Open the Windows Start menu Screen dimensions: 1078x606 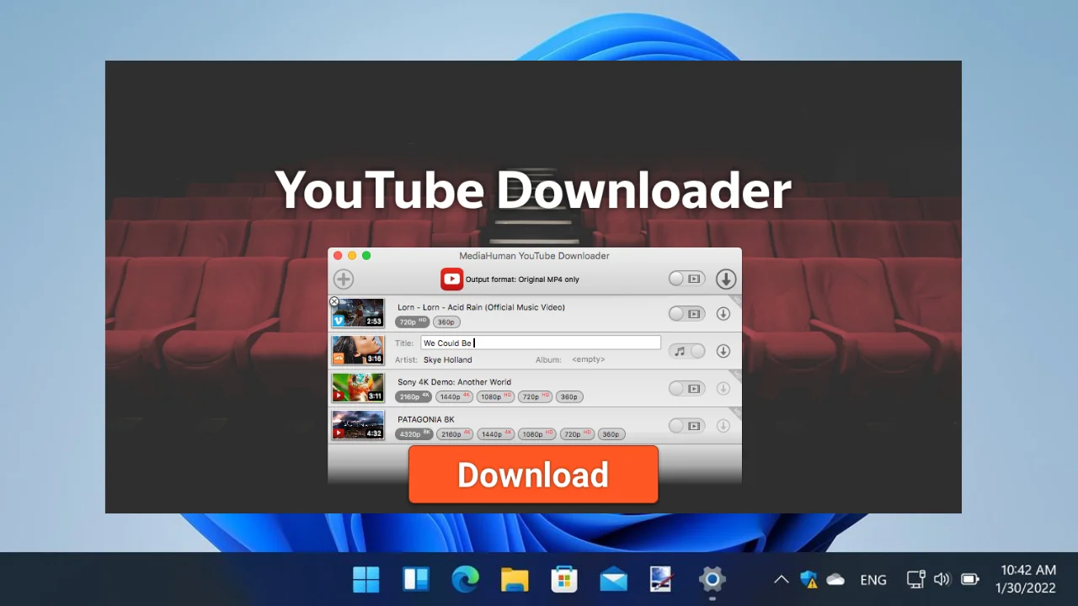[366, 579]
